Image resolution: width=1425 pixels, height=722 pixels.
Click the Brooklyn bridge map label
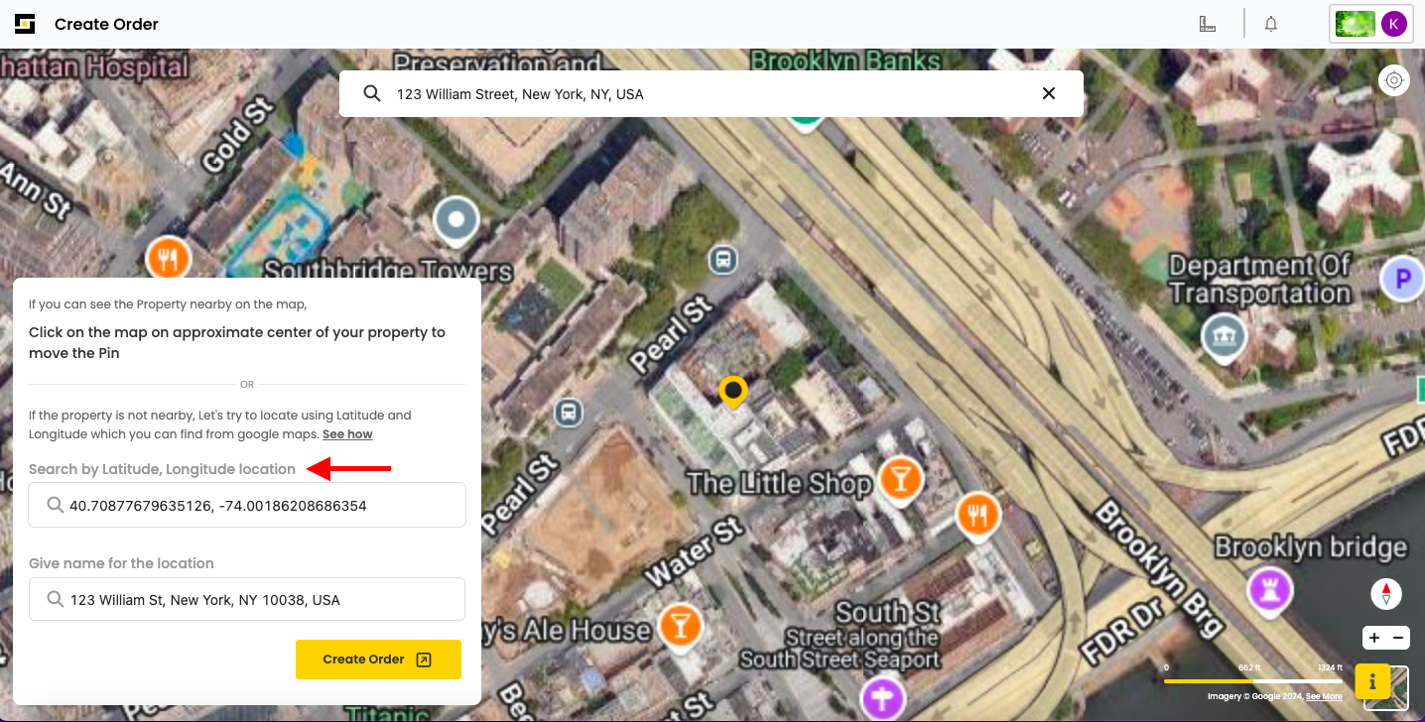1311,546
